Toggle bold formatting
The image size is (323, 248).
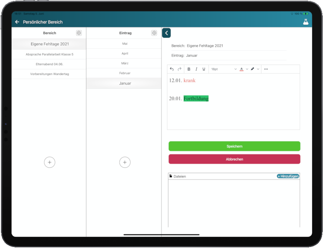[x=189, y=69]
